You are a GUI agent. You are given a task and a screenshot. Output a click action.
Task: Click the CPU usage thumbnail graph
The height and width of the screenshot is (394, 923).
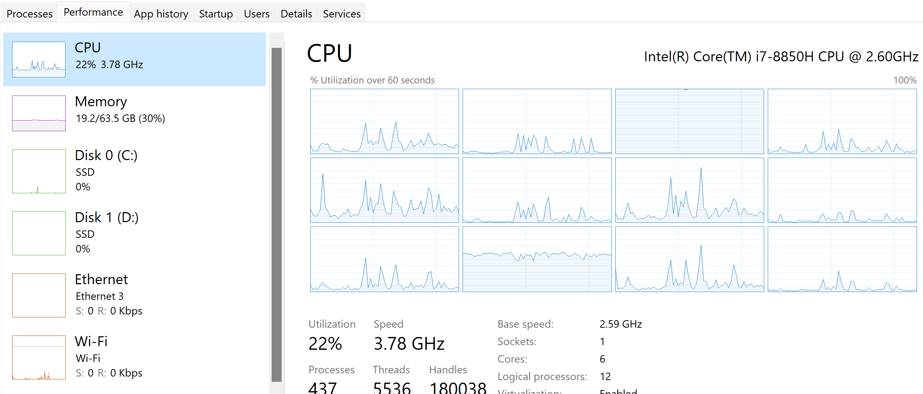39,60
